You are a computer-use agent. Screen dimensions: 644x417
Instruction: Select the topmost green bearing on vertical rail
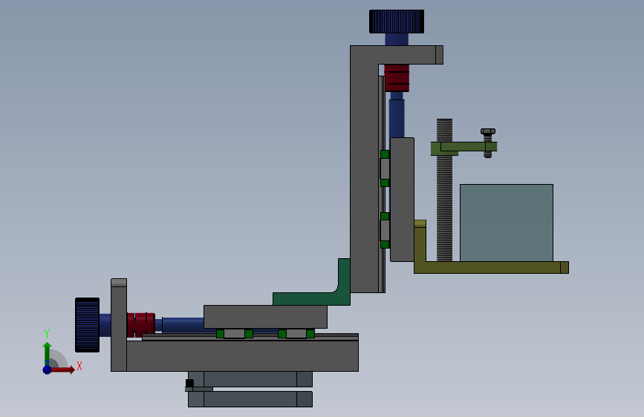pos(385,154)
